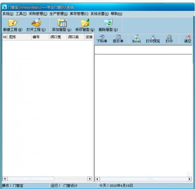Viewport: 195px width, 189px height.
Task: Click the right pane's left scroll arrow
Action: [97, 179]
